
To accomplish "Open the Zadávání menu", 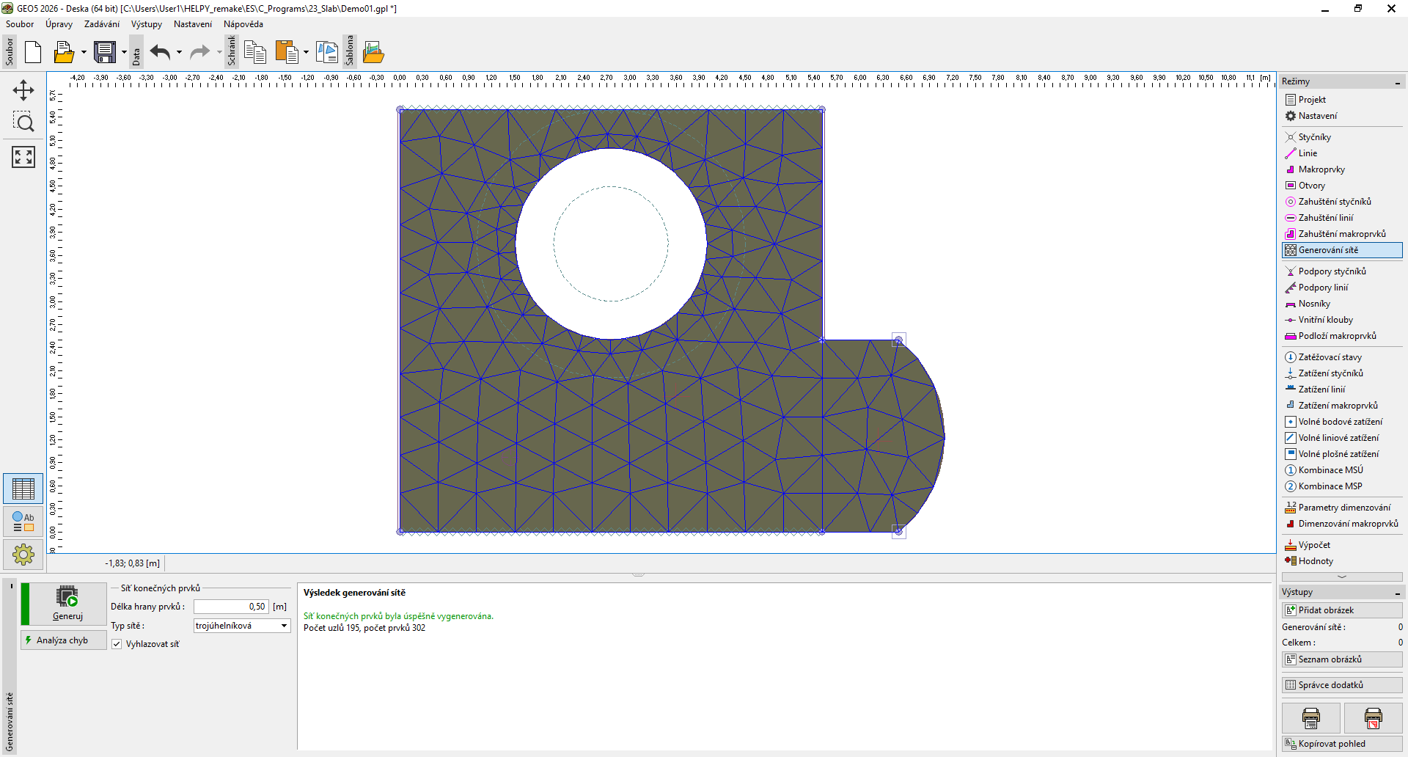I will coord(101,24).
